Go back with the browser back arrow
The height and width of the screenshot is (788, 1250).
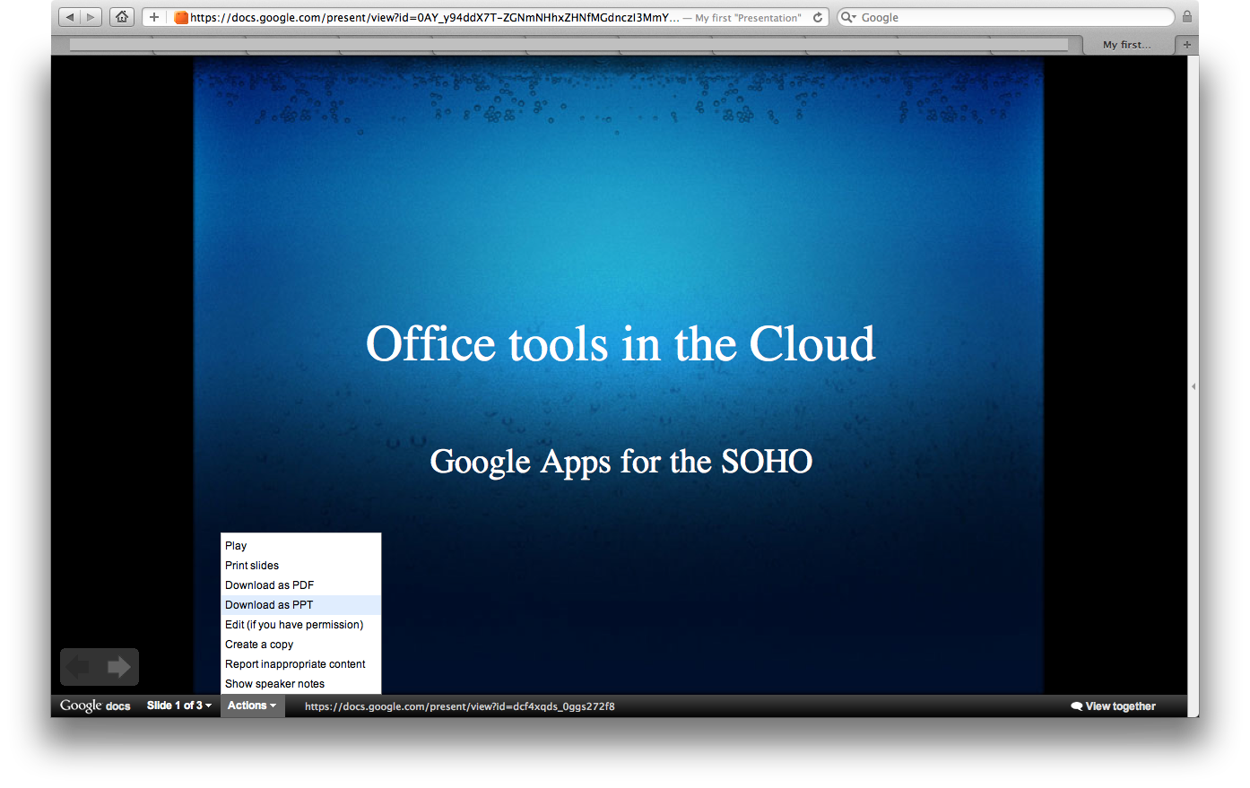click(70, 17)
